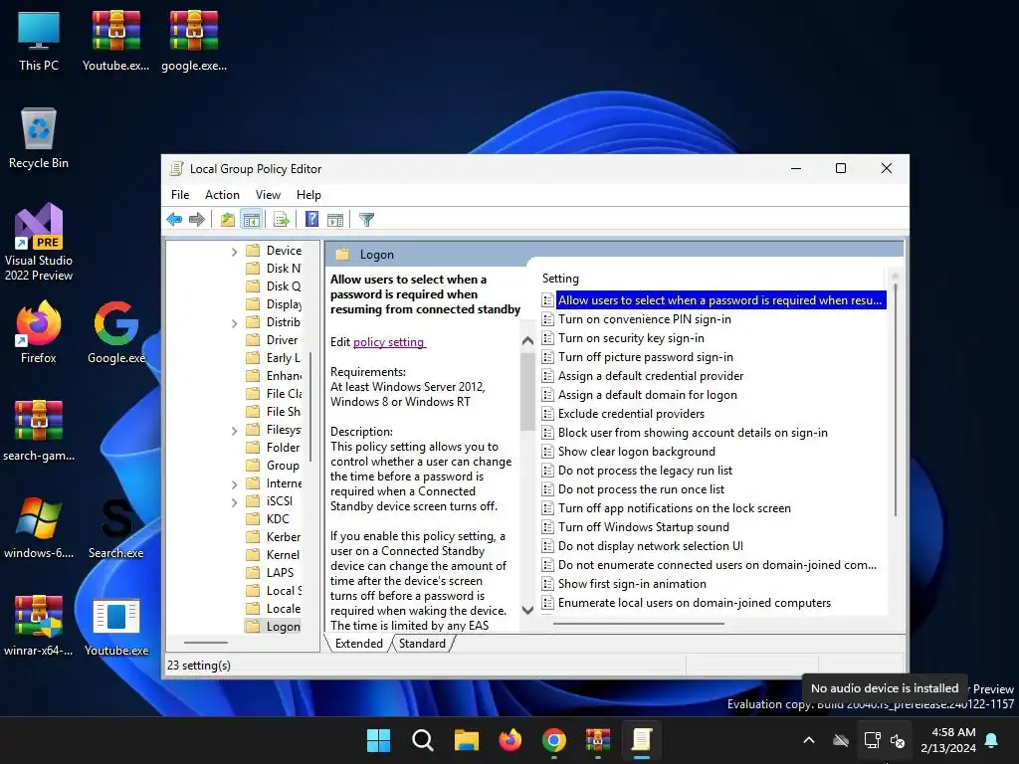The image size is (1019, 764).
Task: Open the Action menu
Action: [222, 195]
